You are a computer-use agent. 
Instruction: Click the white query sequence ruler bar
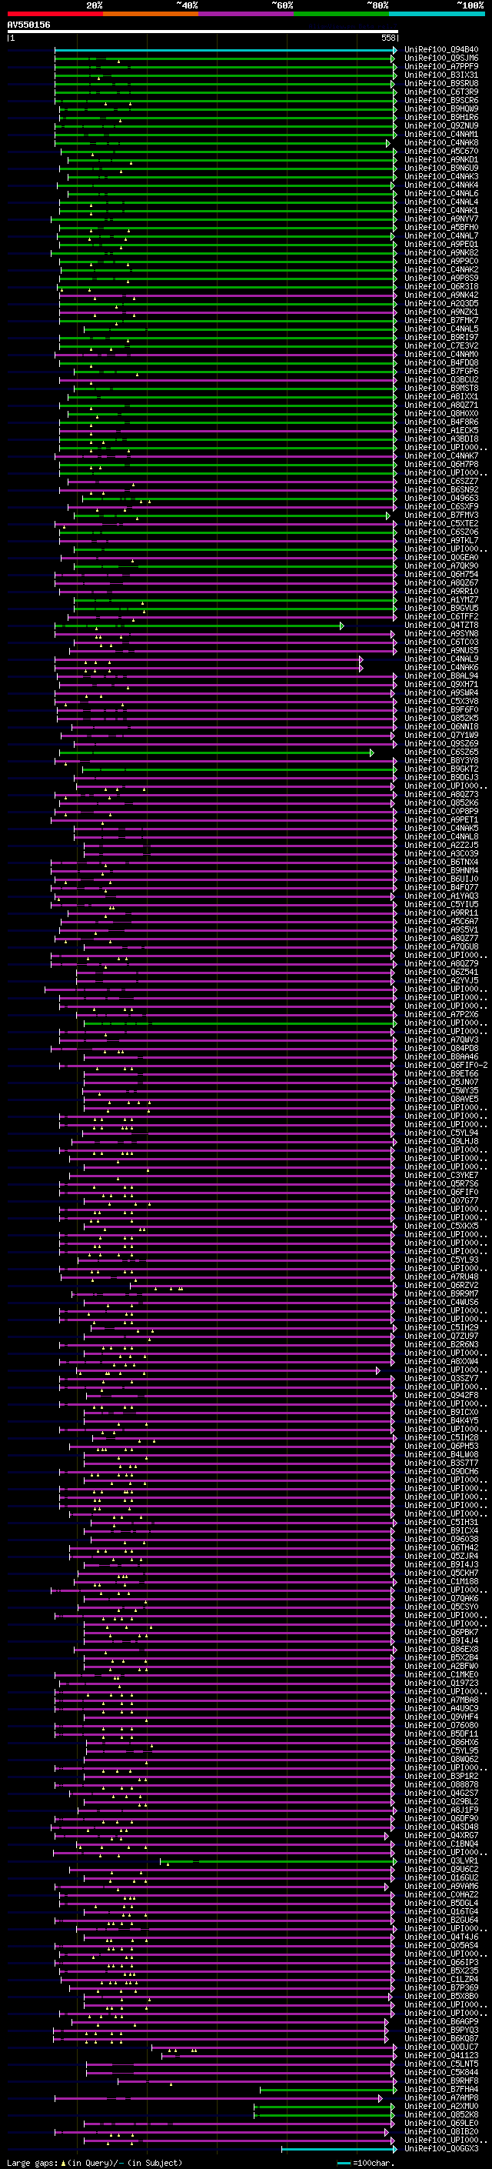(203, 32)
